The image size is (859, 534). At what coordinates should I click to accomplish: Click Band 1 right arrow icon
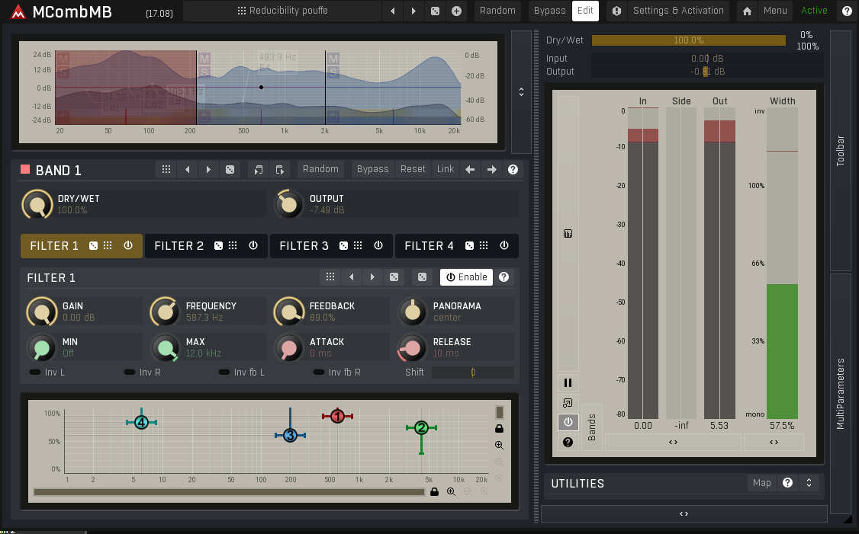[x=492, y=170]
